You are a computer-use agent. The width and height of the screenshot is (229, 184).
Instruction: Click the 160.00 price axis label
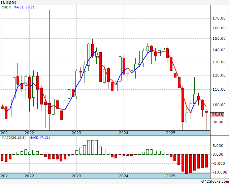coord(219,28)
